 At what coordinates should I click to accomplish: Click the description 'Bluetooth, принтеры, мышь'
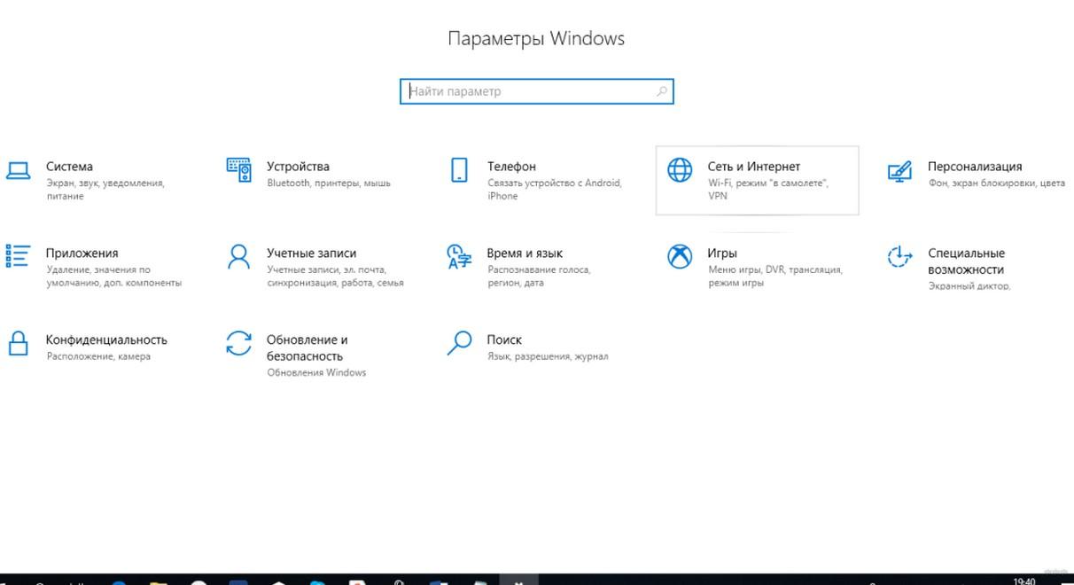point(329,183)
